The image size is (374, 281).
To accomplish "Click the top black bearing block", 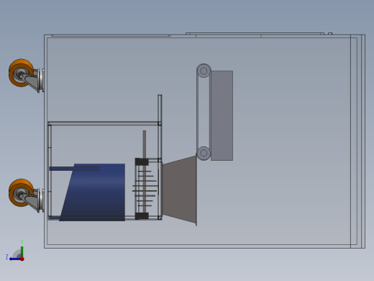I will tap(142, 161).
